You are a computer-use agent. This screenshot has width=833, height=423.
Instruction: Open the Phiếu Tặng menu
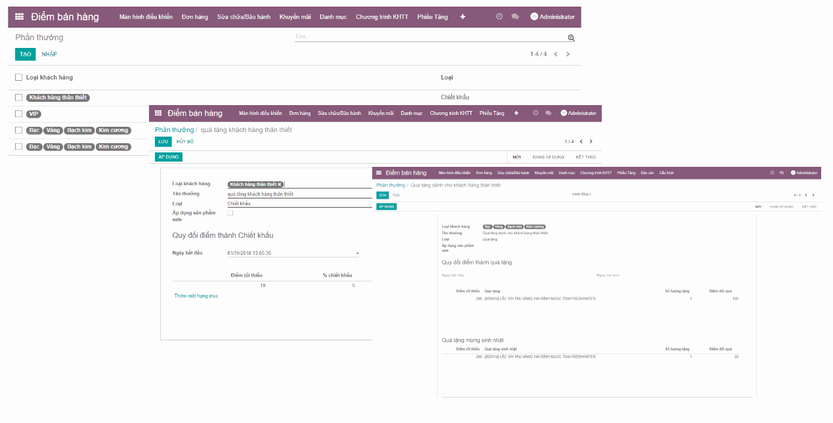433,16
